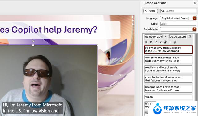Edit the start time 00:00:04.300

click(153, 37)
